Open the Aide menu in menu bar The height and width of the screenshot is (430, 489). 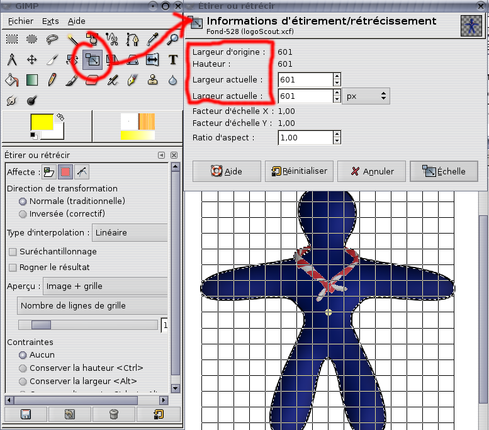[x=77, y=21]
